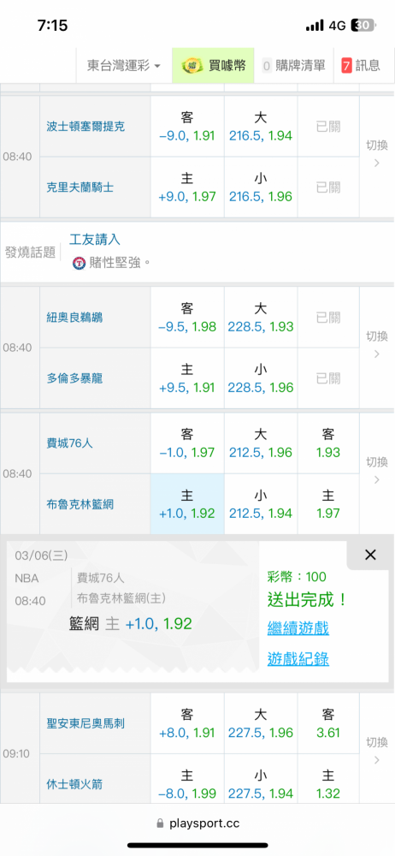Screen dimensions: 395x856
Task: Tap the battery indicator in status bar
Action: pos(363,25)
